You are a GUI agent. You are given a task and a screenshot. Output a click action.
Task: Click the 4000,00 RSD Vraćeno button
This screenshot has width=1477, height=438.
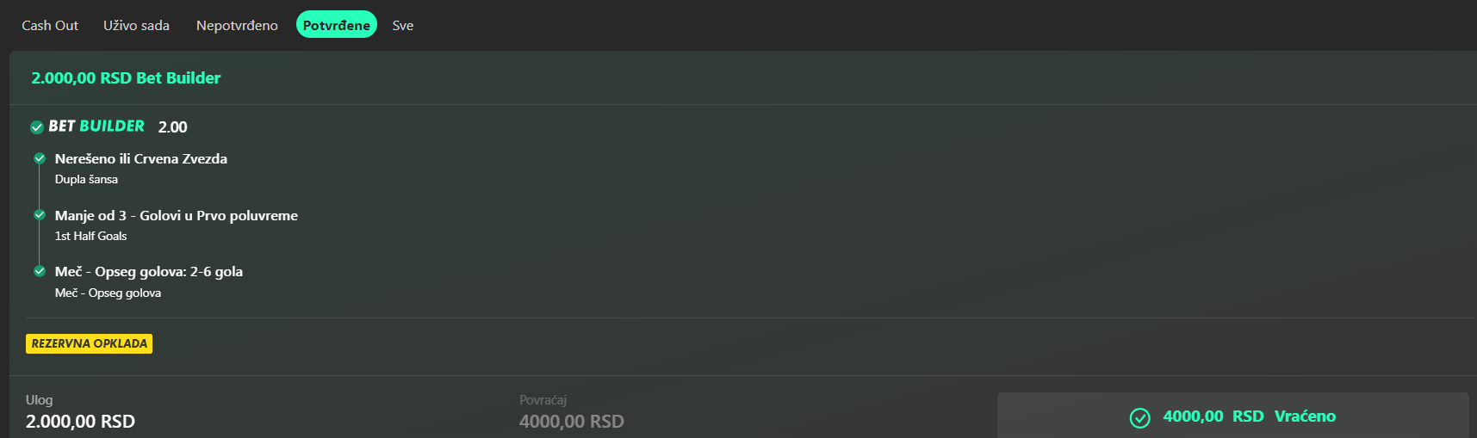tap(1232, 417)
